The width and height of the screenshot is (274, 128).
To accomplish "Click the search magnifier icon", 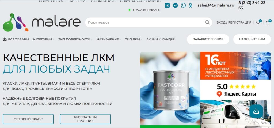I will coord(207,22).
